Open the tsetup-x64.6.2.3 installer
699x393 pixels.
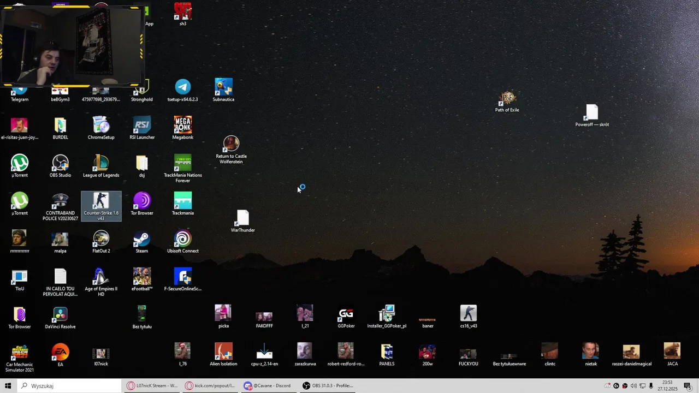tap(183, 91)
